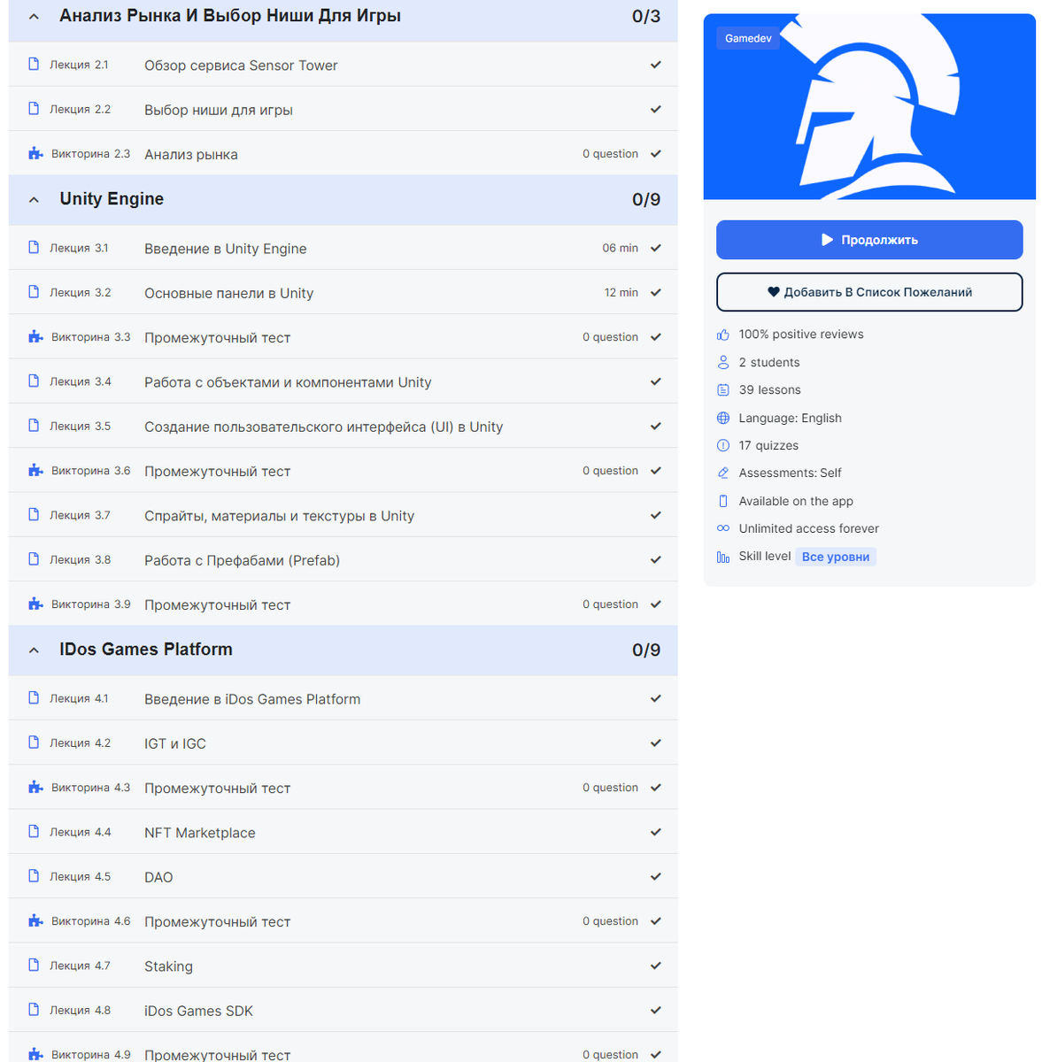This screenshot has width=1042, height=1062.
Task: Click the 0/3 counter of Анализ Рынка section
Action: [646, 16]
